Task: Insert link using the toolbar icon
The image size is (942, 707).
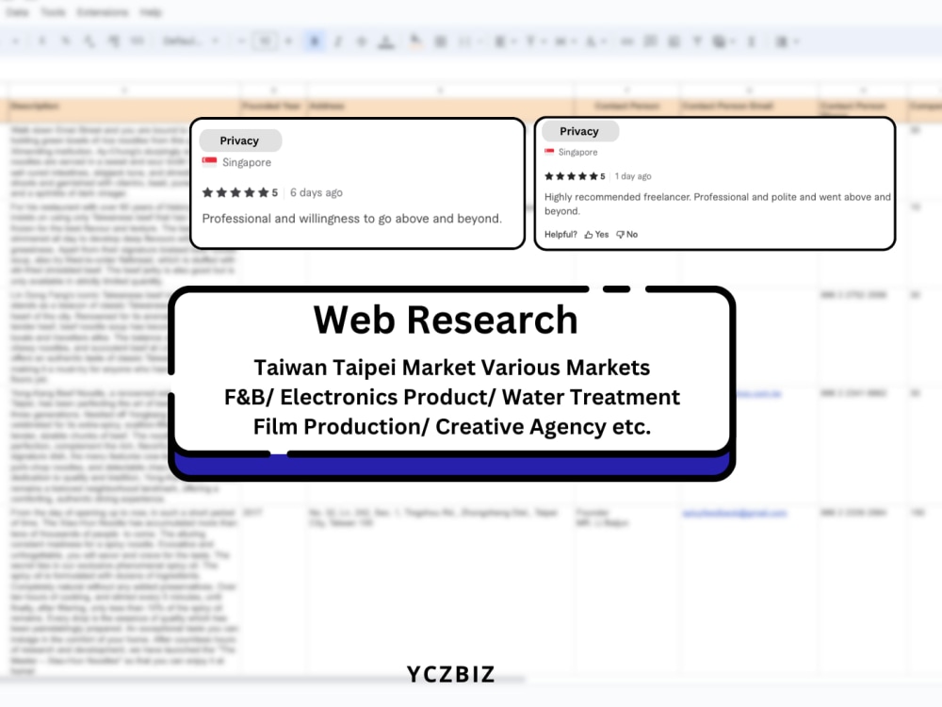Action: [x=626, y=41]
